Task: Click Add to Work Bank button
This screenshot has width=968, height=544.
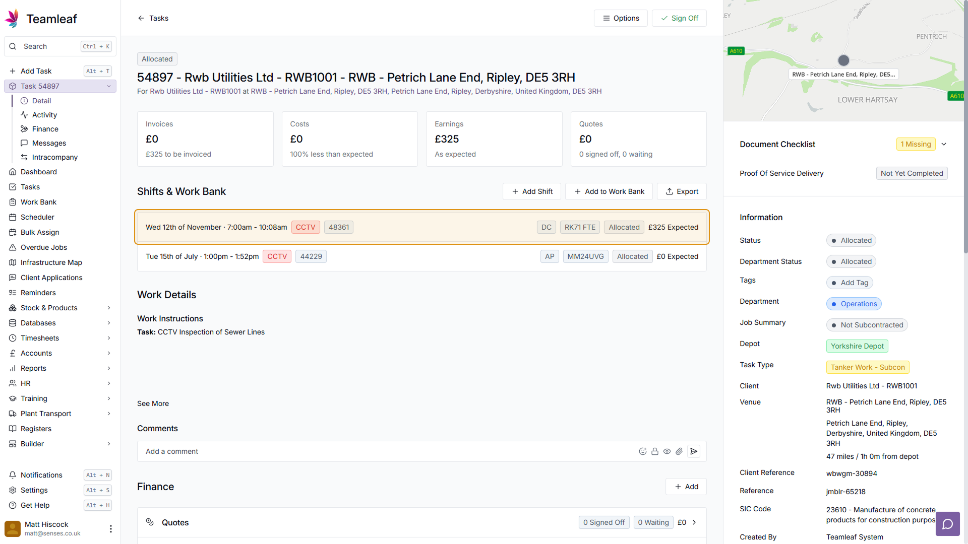Action: click(609, 191)
